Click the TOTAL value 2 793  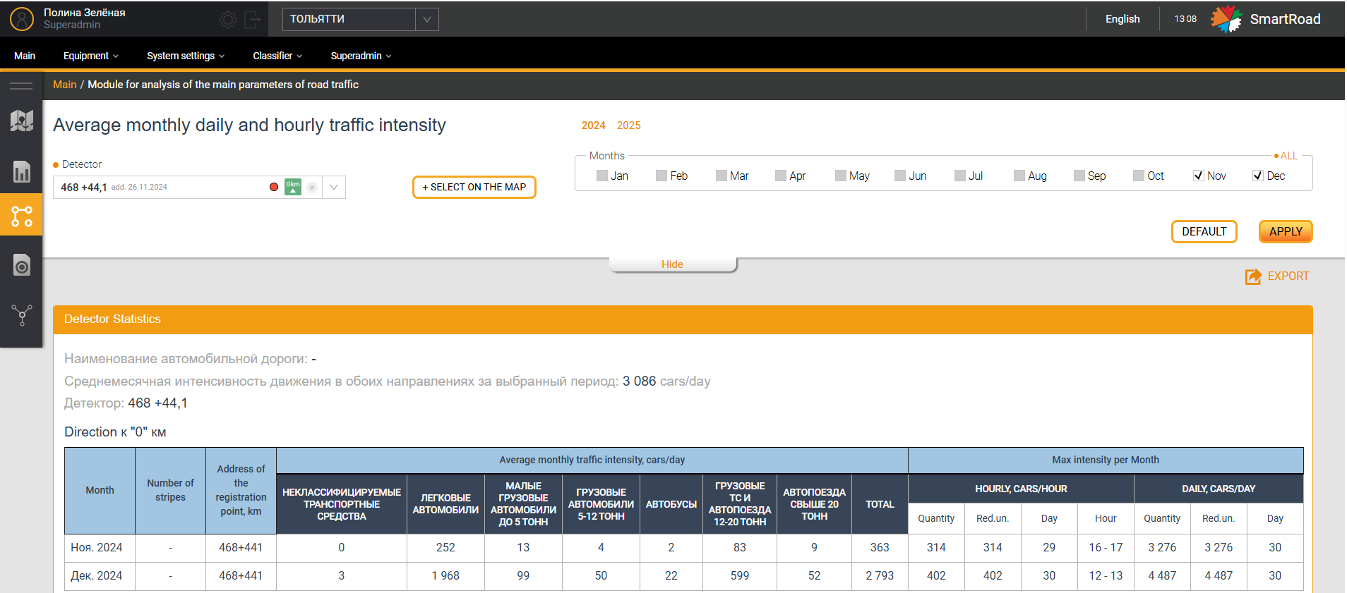click(x=880, y=576)
